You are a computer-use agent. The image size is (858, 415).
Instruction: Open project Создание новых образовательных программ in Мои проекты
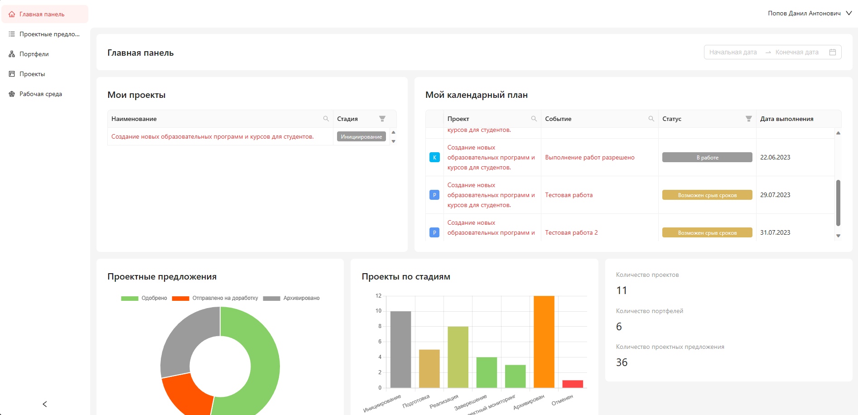(212, 136)
